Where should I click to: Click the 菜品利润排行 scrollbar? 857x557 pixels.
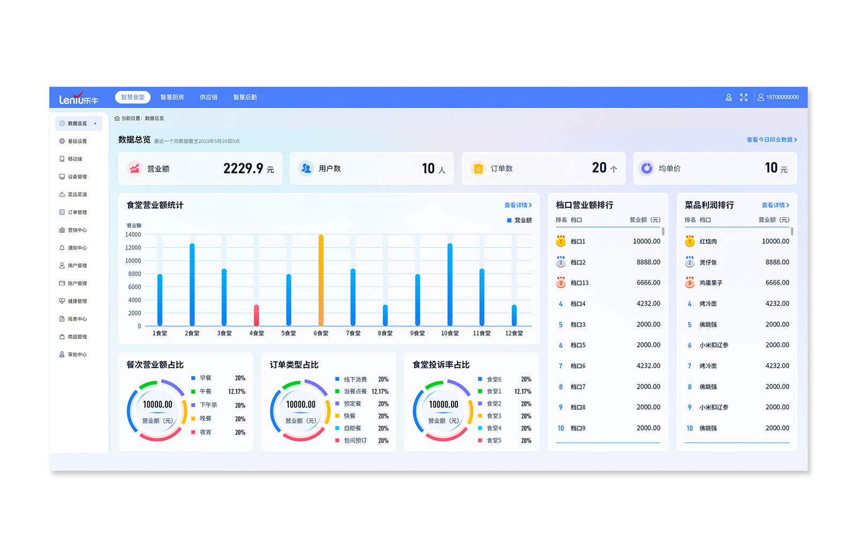(x=792, y=231)
